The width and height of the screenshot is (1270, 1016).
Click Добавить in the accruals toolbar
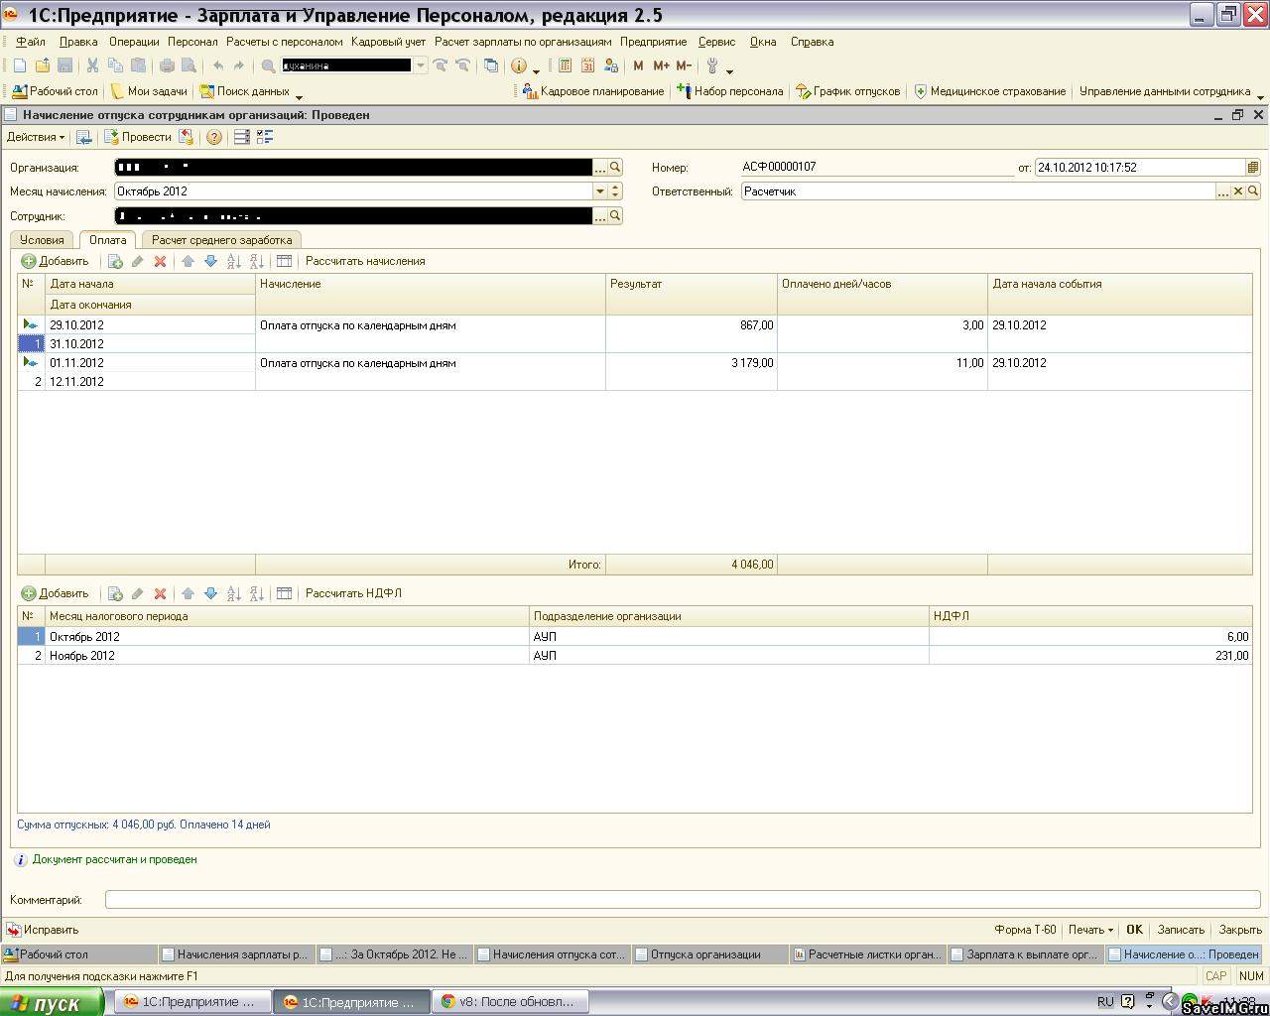point(56,261)
